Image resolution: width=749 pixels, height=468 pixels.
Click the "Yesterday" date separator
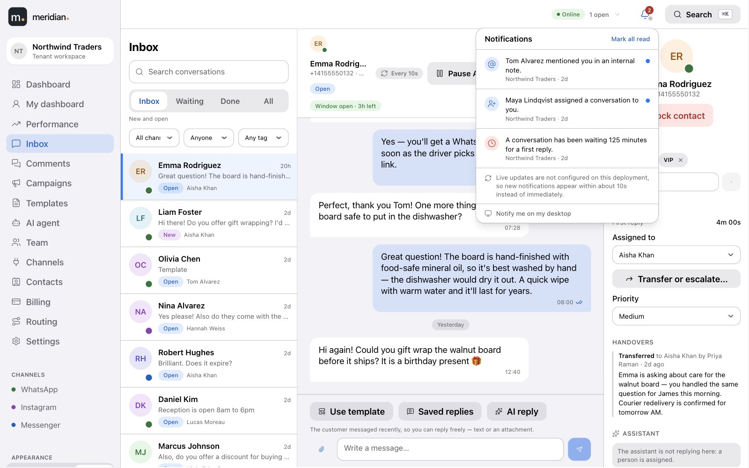click(x=450, y=324)
